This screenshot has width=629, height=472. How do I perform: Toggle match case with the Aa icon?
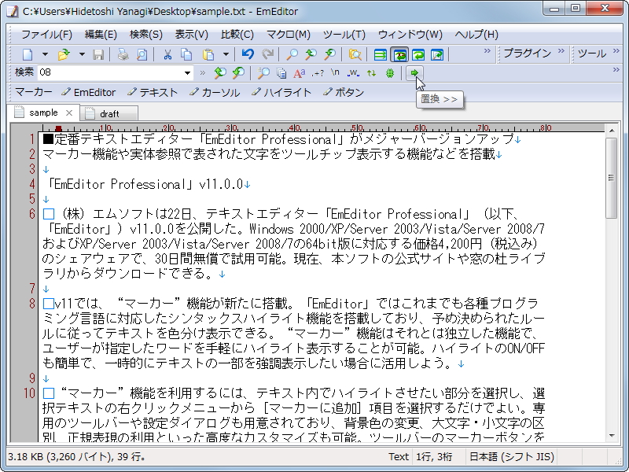299,72
